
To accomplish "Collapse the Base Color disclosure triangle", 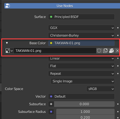I will (7, 43).
